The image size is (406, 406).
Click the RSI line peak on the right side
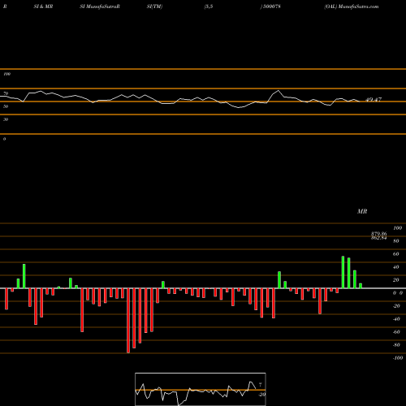coord(279,90)
